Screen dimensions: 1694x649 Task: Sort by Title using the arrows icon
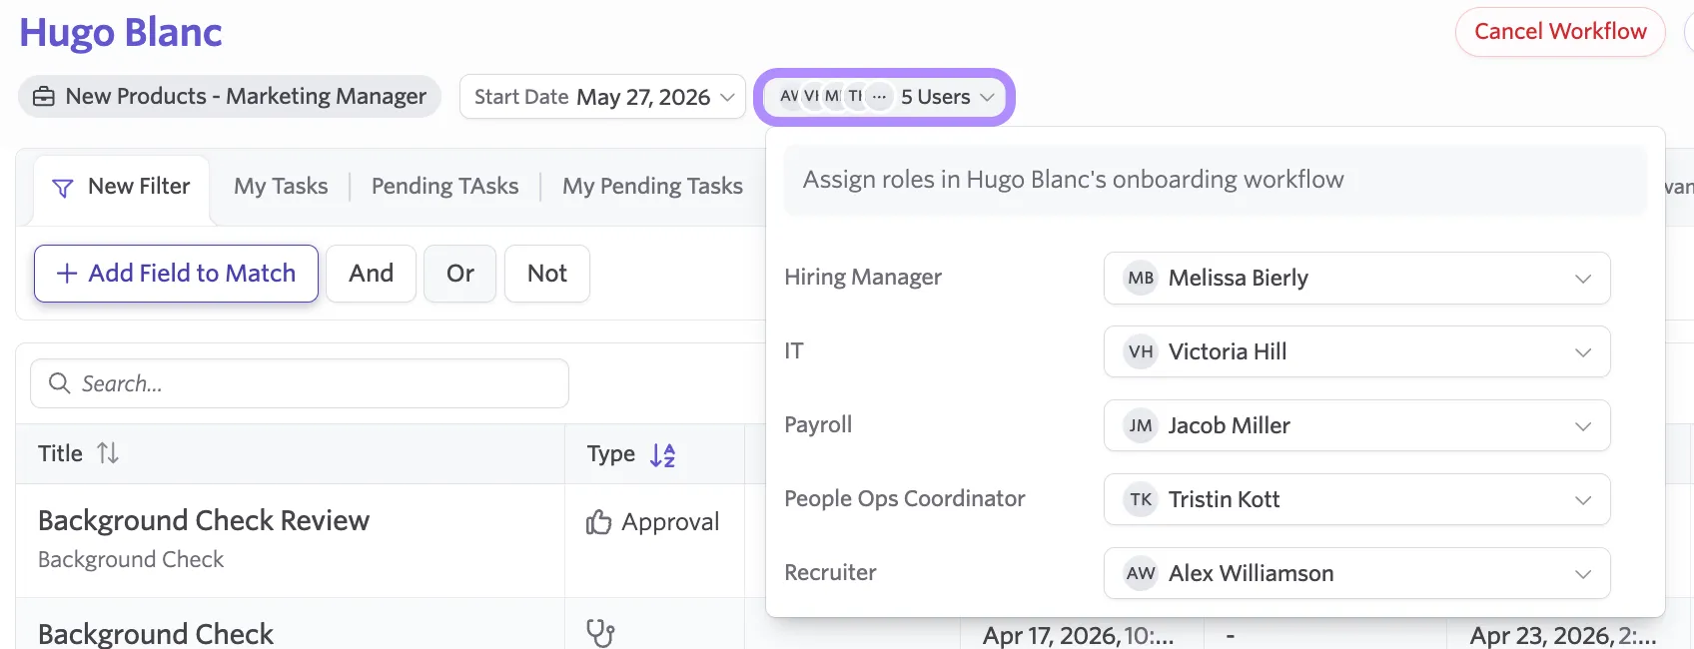pos(108,453)
